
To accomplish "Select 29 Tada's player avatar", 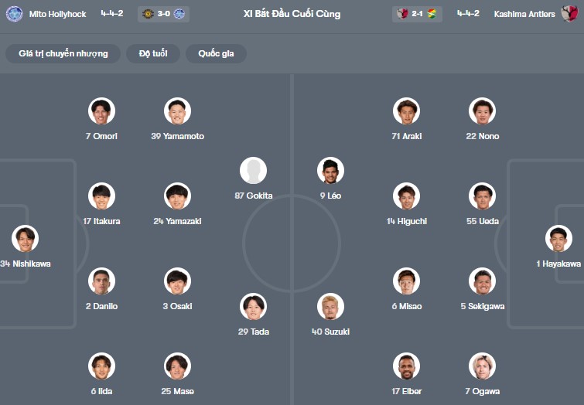I will point(253,307).
